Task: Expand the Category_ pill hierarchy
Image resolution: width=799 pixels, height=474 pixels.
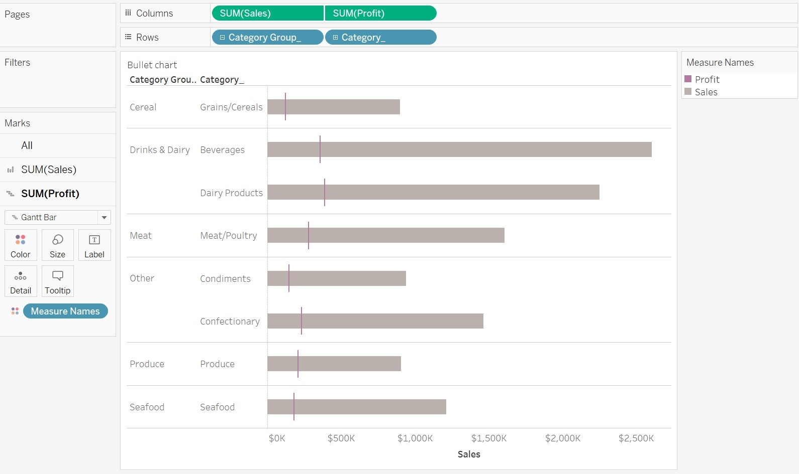Action: coord(335,38)
